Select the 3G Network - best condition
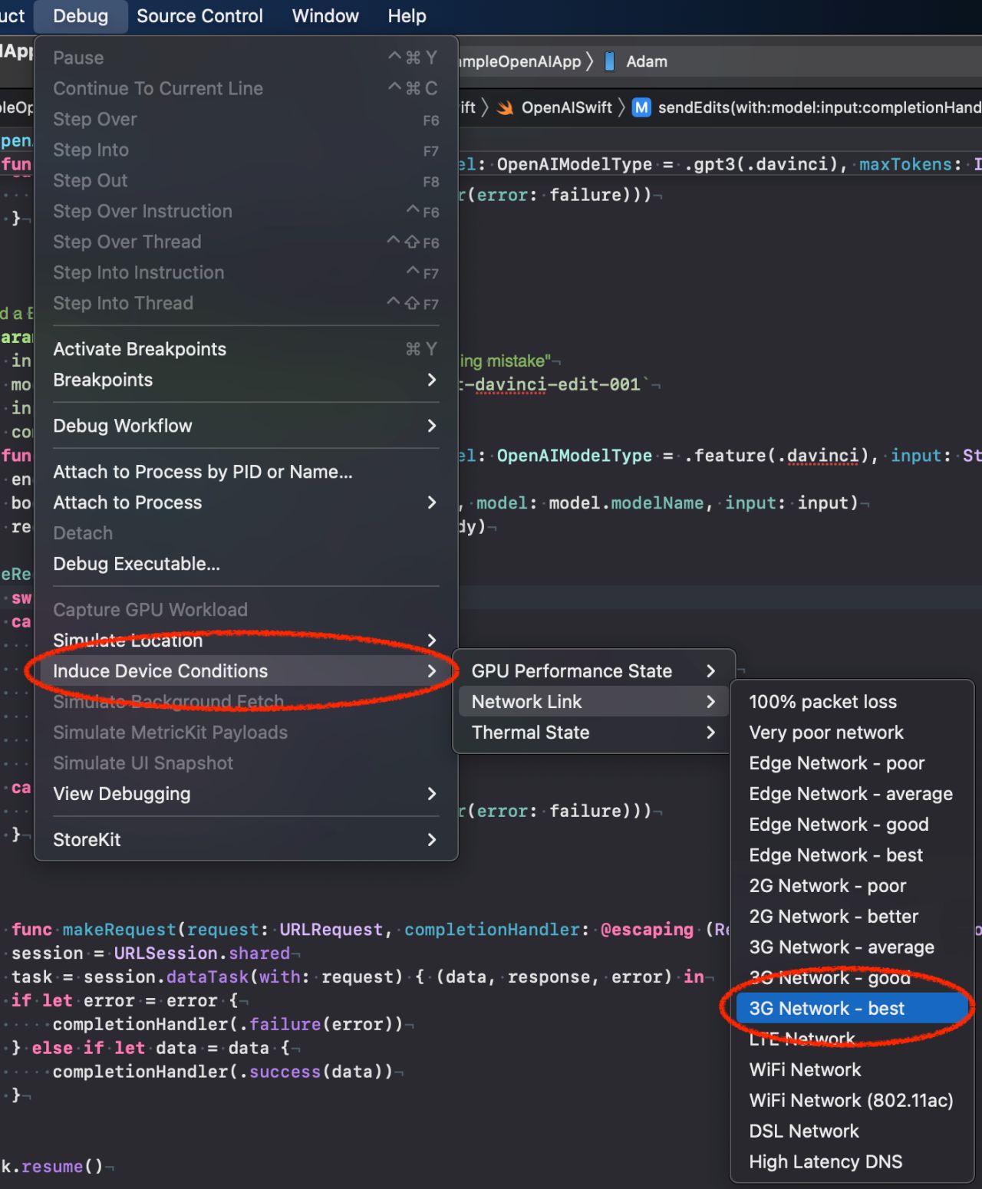 [826, 1009]
